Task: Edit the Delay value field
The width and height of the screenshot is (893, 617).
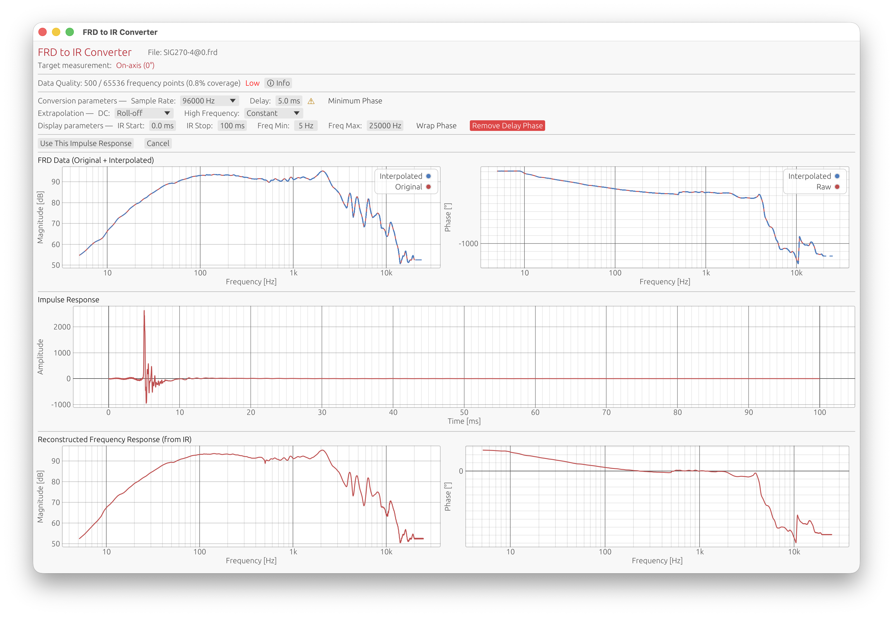Action: [289, 101]
